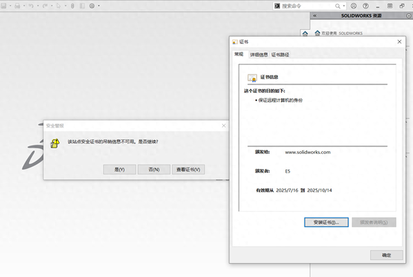Click the SOLIDWORKS Resources home tab icon
The height and width of the screenshot is (277, 413).
(305, 33)
